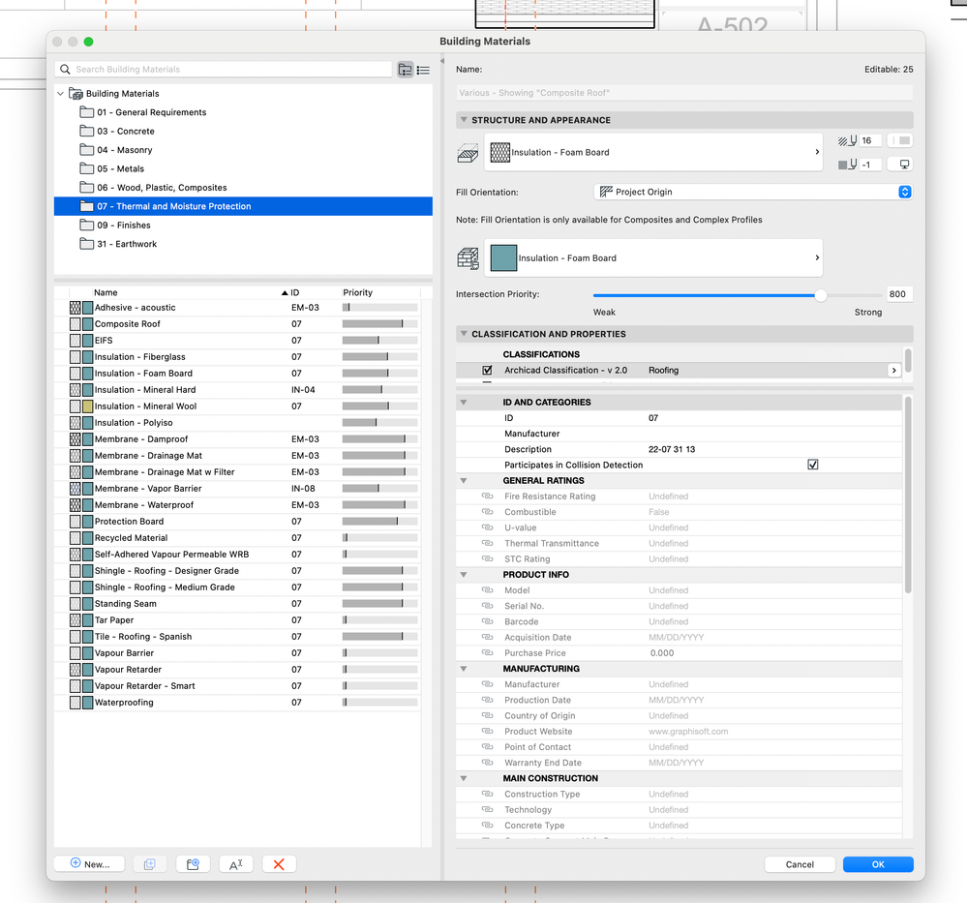Screen dimensions: 967x903
Task: Collapse Structure and Appearance section
Action: pyautogui.click(x=464, y=120)
